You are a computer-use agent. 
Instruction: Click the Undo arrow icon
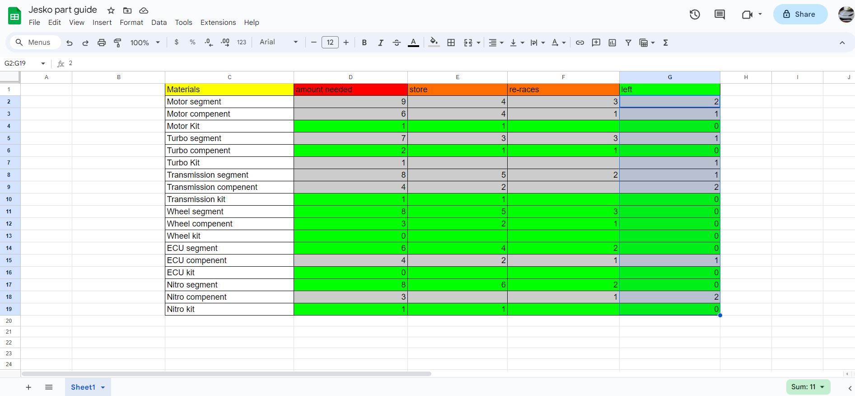69,42
